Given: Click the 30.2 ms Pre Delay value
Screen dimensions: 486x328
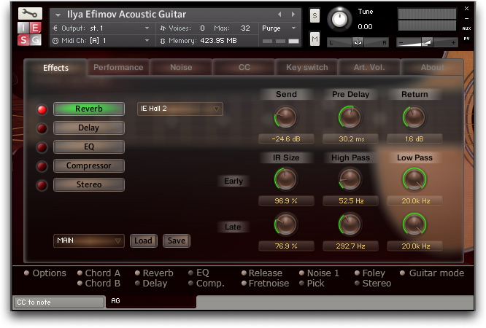Looking at the screenshot, I should point(350,139).
